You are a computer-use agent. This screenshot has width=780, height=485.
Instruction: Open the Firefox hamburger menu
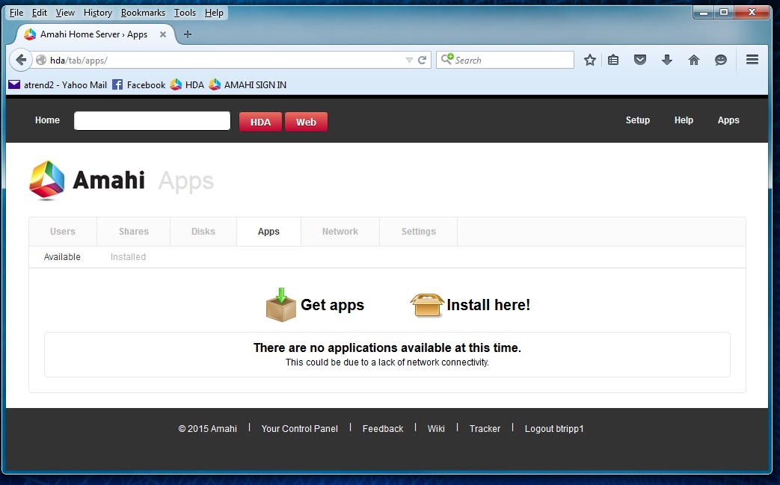tap(752, 60)
